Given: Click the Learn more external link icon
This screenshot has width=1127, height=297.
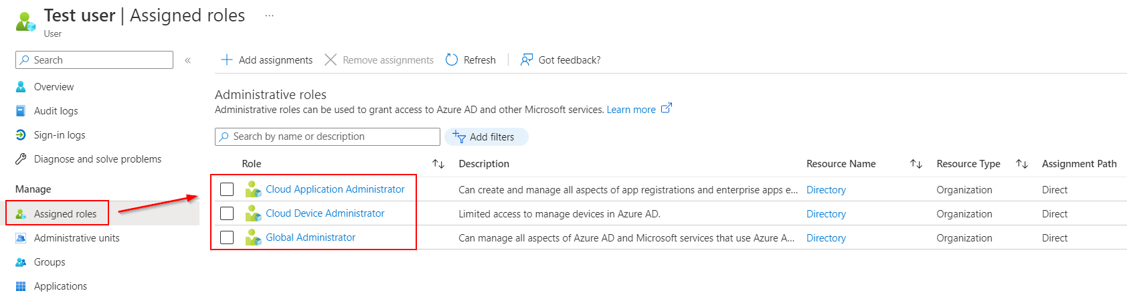Looking at the screenshot, I should point(666,108).
